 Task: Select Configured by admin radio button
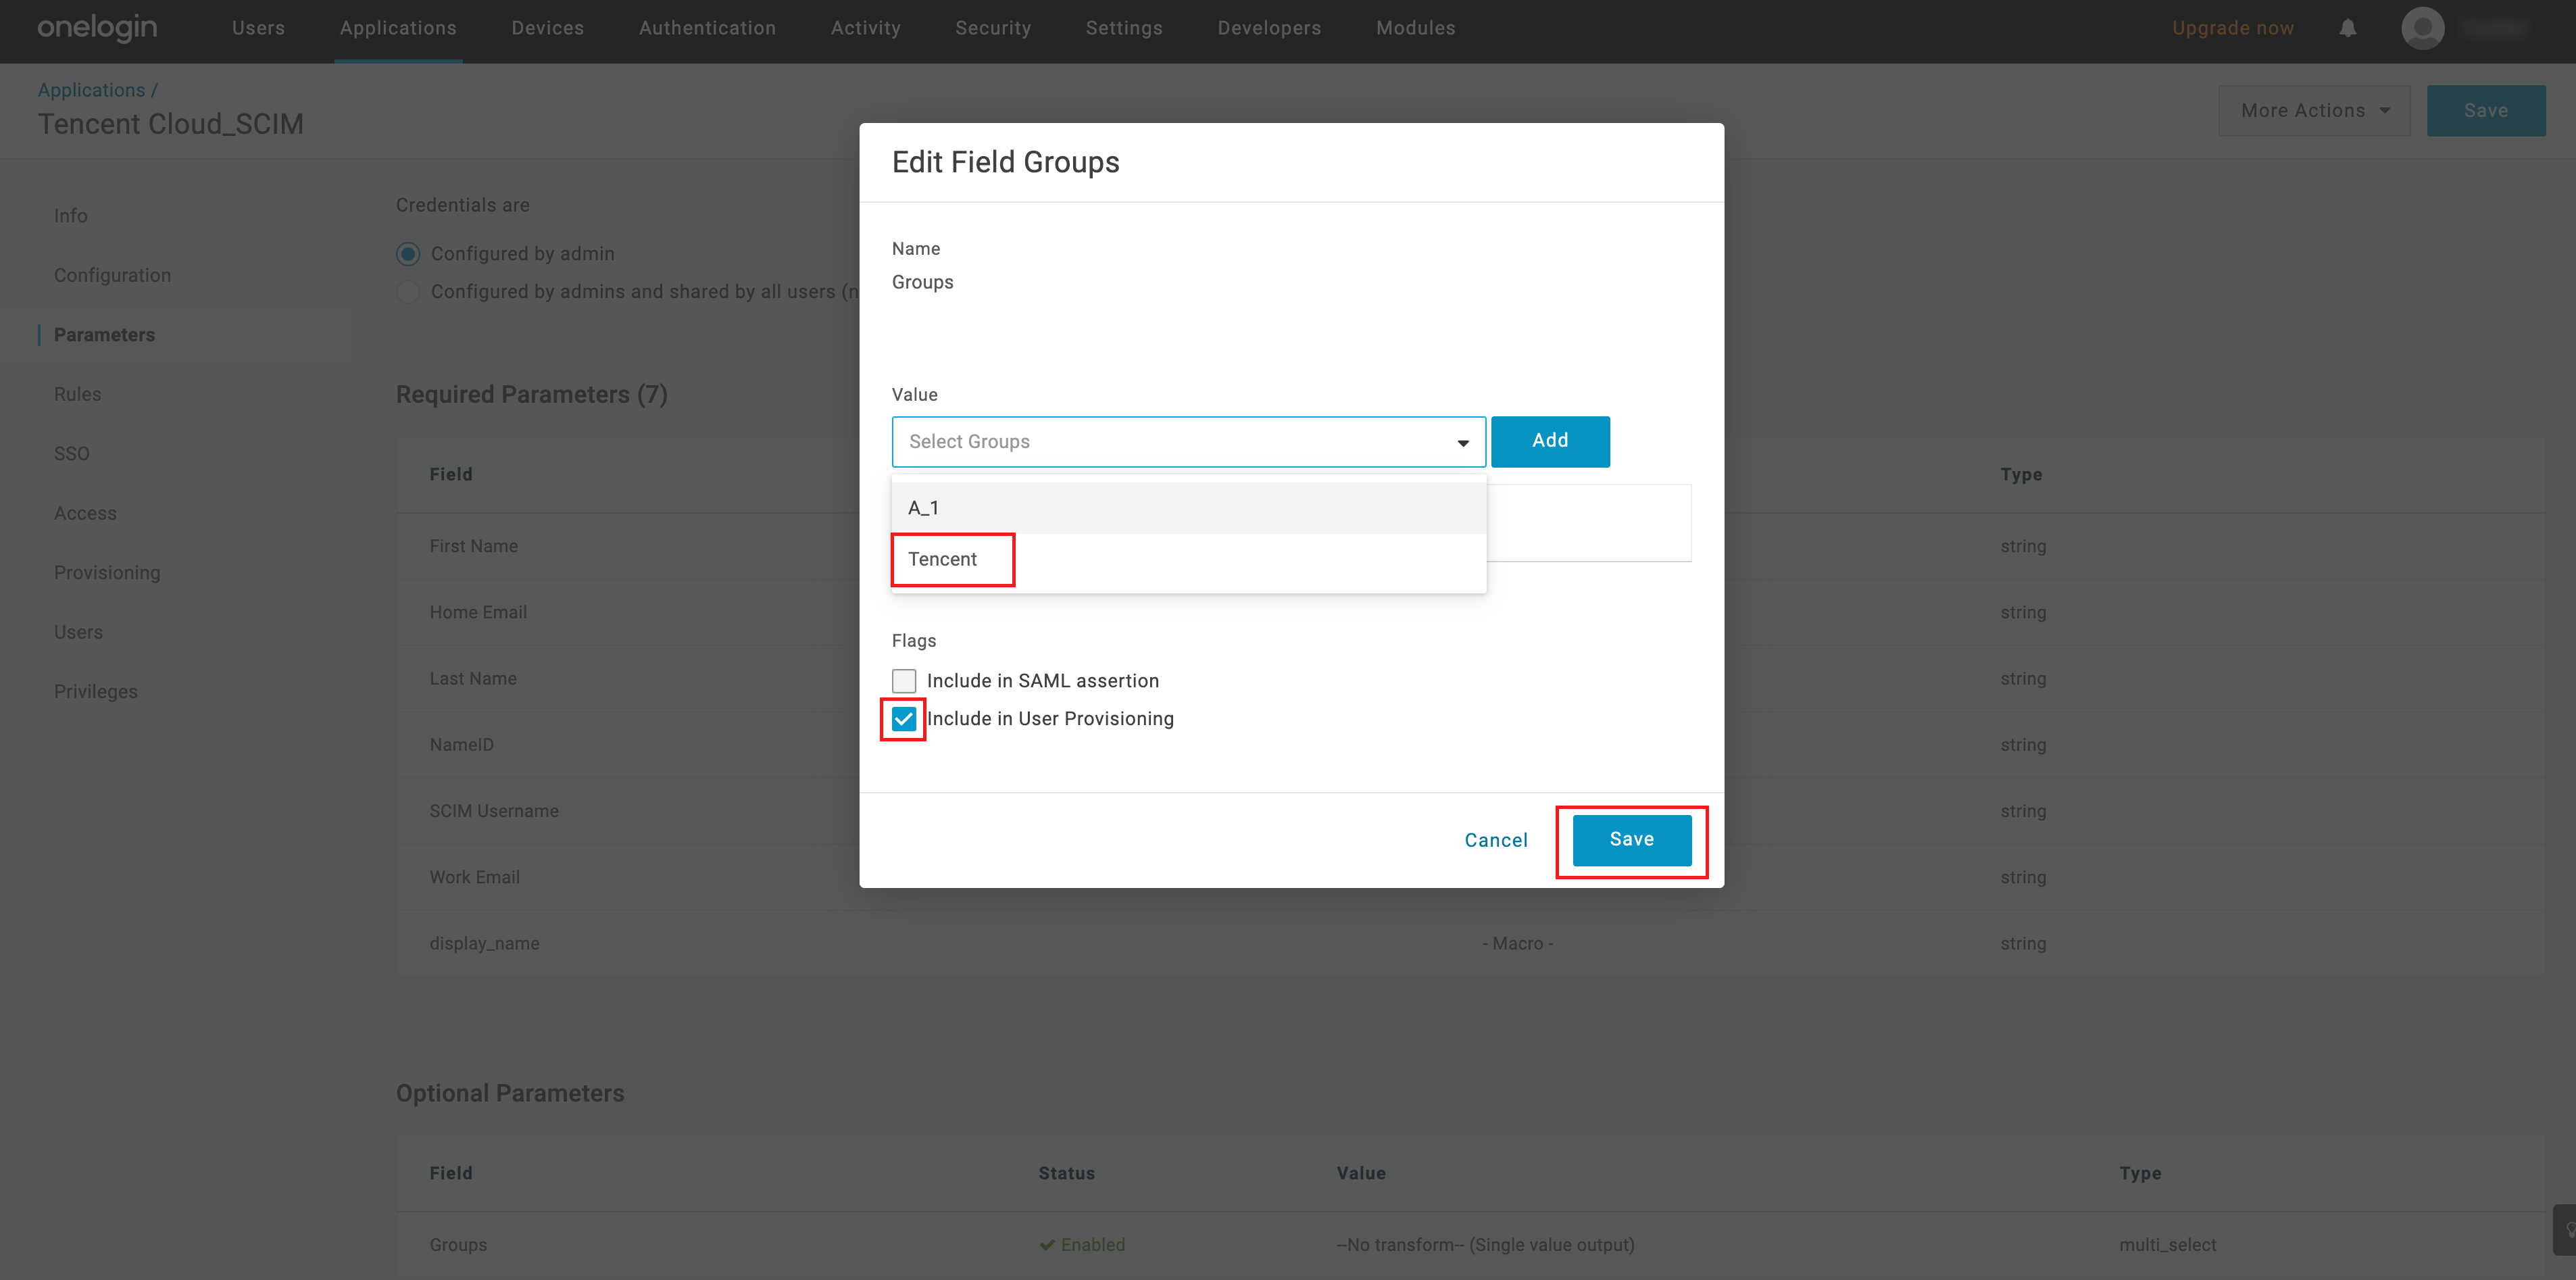click(x=408, y=254)
